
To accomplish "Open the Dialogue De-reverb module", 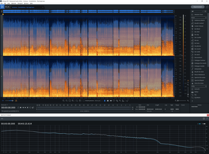I will (199, 63).
